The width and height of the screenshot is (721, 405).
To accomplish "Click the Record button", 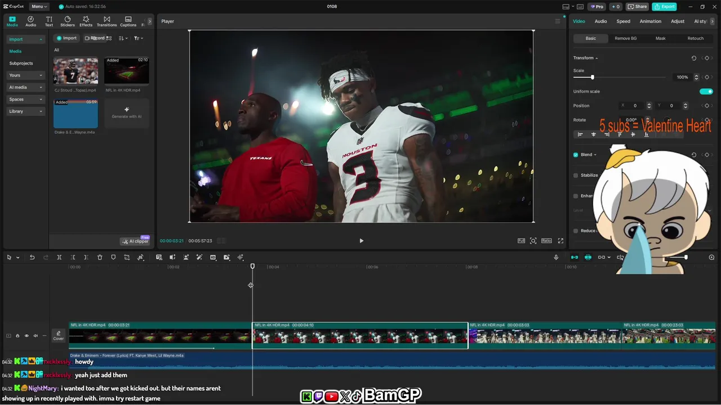I will click(x=95, y=38).
